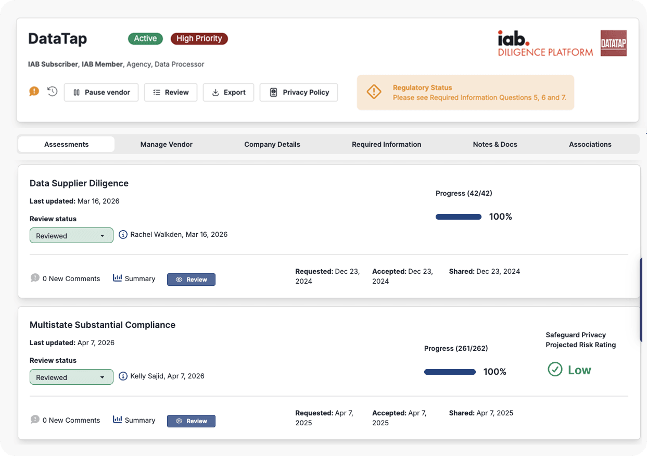The width and height of the screenshot is (647, 456).
Task: Open the Manage Vendor tab
Action: [x=167, y=144]
